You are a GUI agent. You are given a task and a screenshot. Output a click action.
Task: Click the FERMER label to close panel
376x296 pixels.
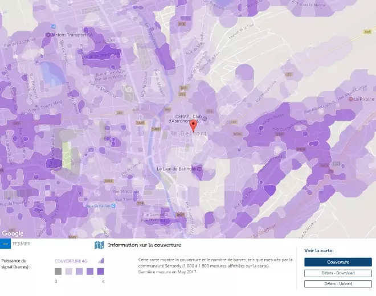coord(21,244)
